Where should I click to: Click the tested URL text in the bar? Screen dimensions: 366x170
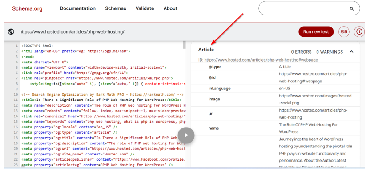(72, 32)
